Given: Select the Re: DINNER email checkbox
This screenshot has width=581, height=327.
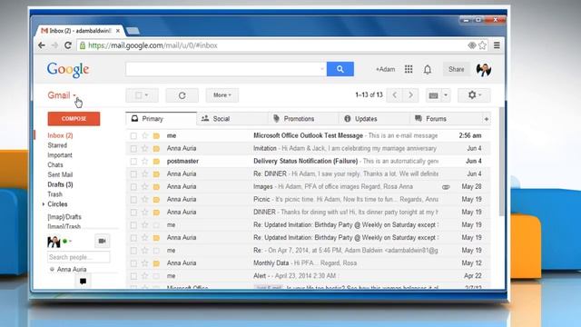Looking at the screenshot, I should click(x=133, y=173).
